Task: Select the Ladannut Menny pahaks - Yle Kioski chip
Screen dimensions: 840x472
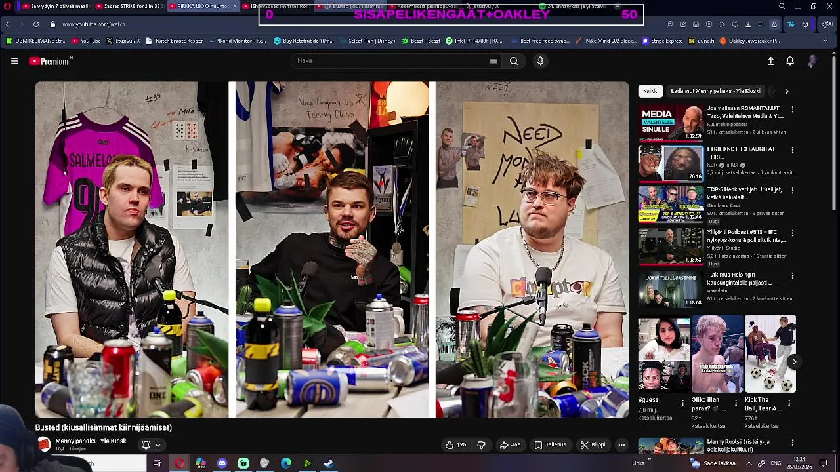Action: point(715,91)
